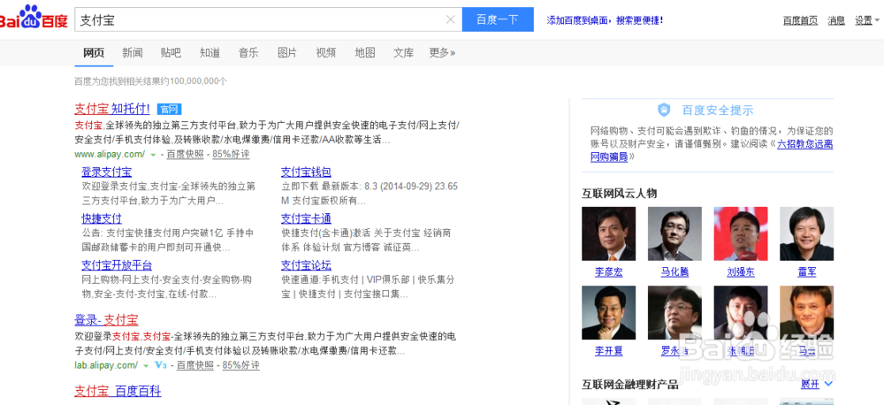Switch to the 新闻 tab
The height and width of the screenshot is (405, 884).
coord(133,53)
